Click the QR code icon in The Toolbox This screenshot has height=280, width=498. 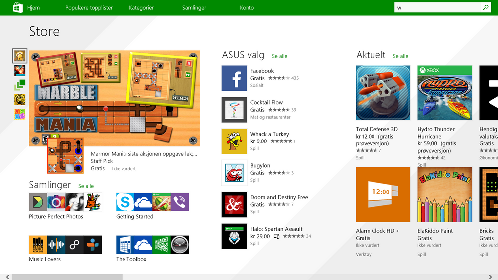tap(162, 245)
